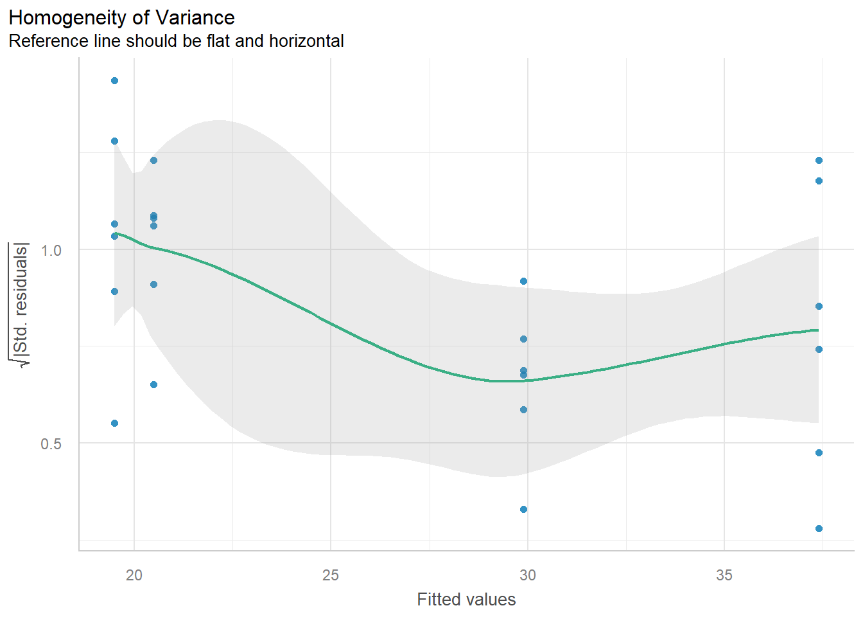Click the "Homogeneity of Variance" plot title

click(122, 17)
